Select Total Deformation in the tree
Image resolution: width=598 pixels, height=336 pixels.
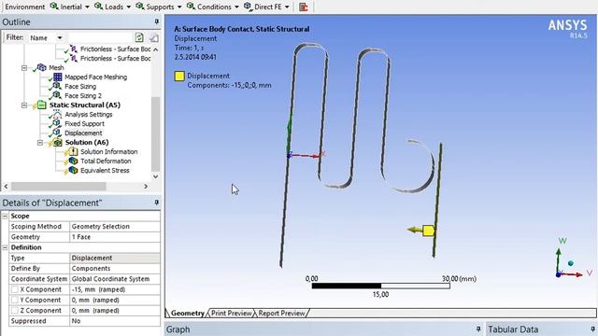click(x=106, y=161)
